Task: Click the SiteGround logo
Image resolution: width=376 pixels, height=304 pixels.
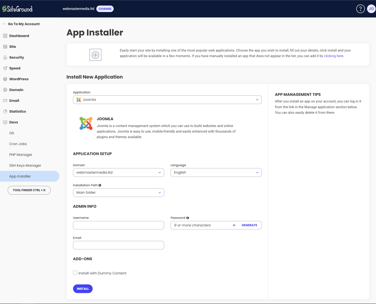Action: click(x=17, y=9)
